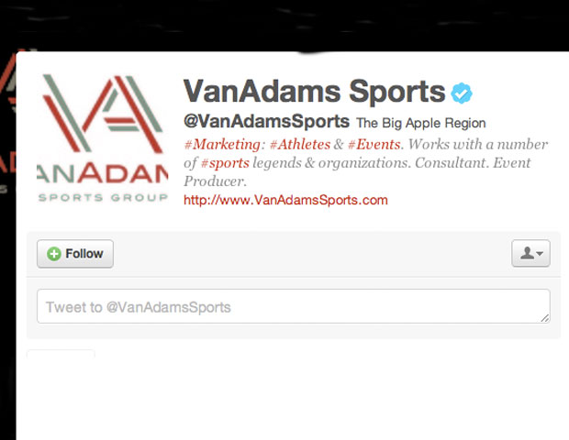Open the #Events hashtag link
Screen dimensions: 569x440
374,145
